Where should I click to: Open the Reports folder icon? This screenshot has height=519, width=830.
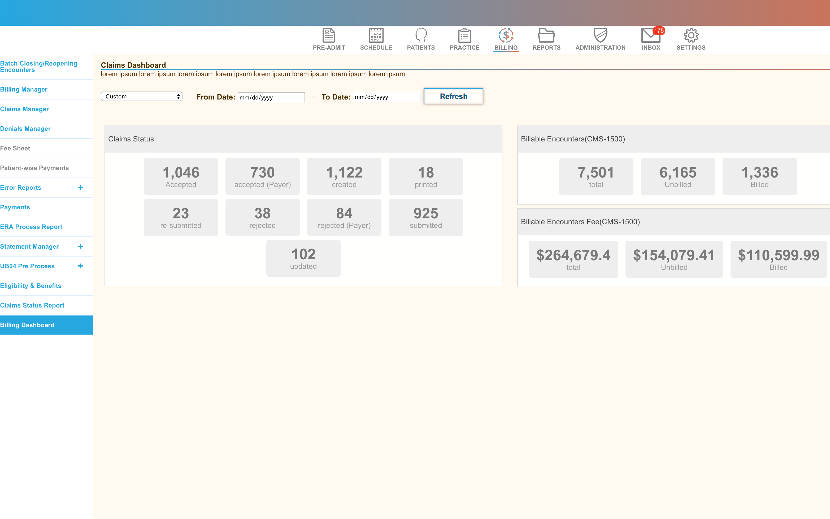(546, 35)
